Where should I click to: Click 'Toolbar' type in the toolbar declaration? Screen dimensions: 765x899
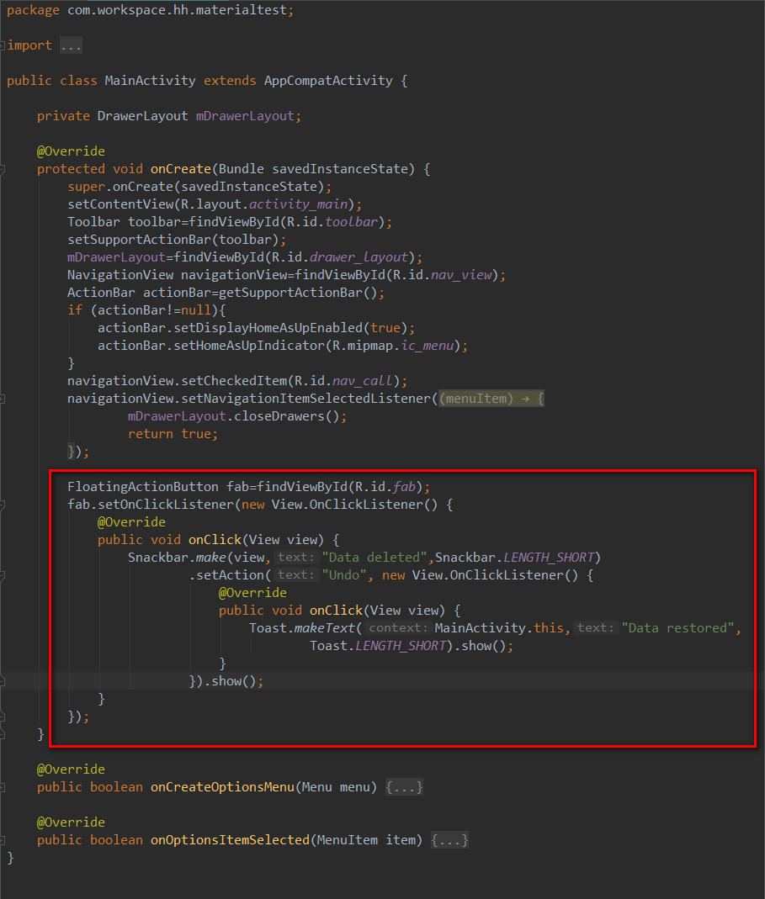click(93, 222)
